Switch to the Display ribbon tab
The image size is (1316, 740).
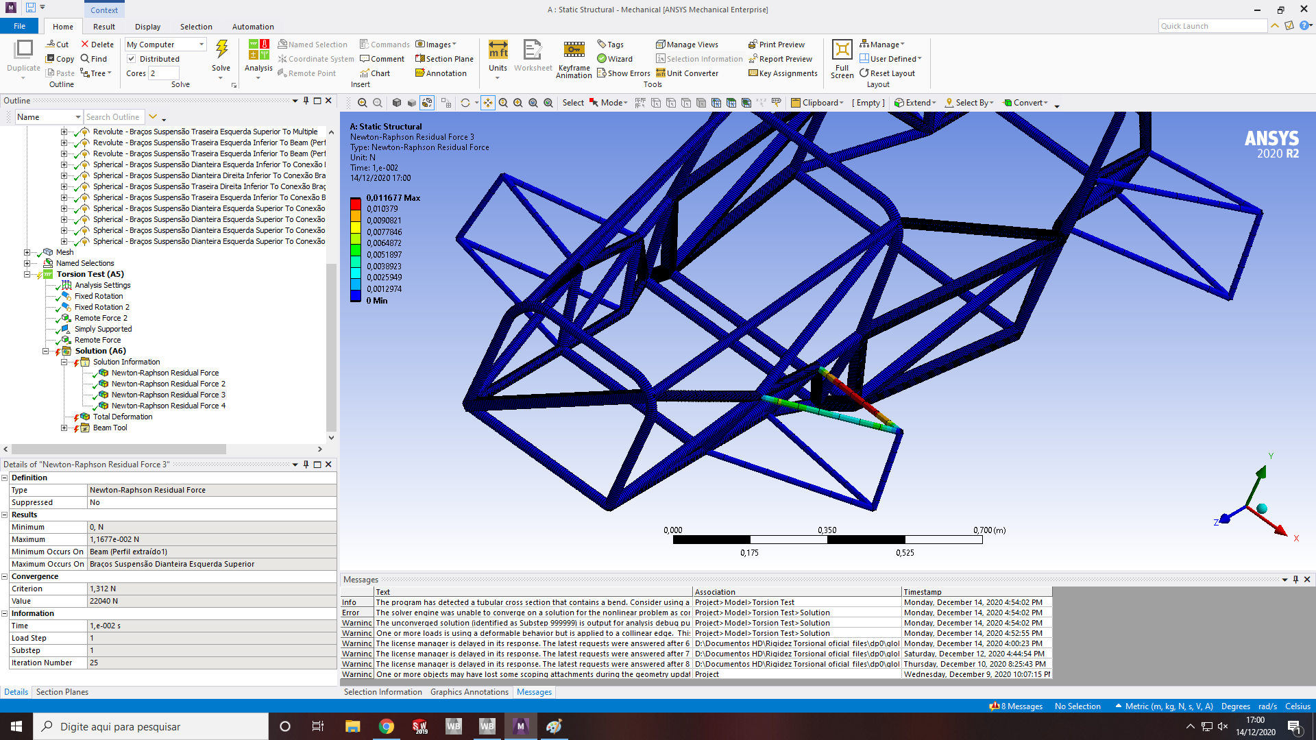tap(147, 27)
